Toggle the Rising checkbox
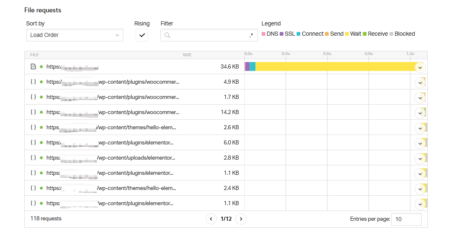This screenshot has width=457, height=247. click(142, 35)
